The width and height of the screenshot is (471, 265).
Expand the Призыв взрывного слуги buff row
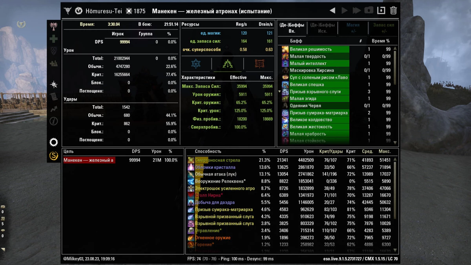coord(279,91)
